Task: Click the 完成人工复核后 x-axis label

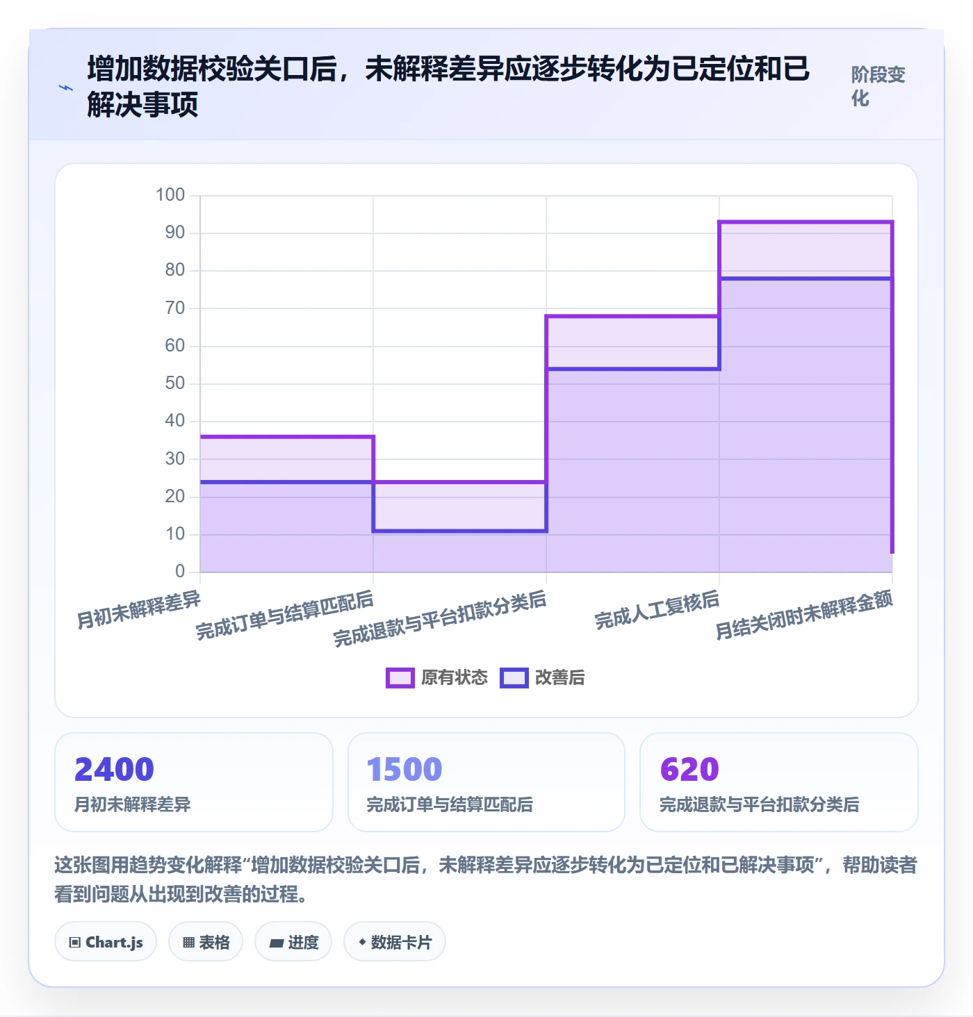Action: pos(657,609)
